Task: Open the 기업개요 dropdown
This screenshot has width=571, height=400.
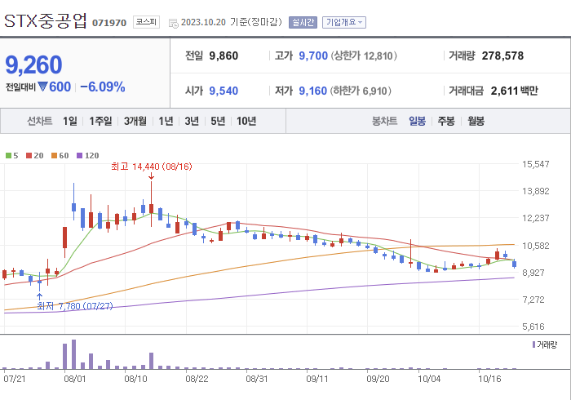Action: 343,22
